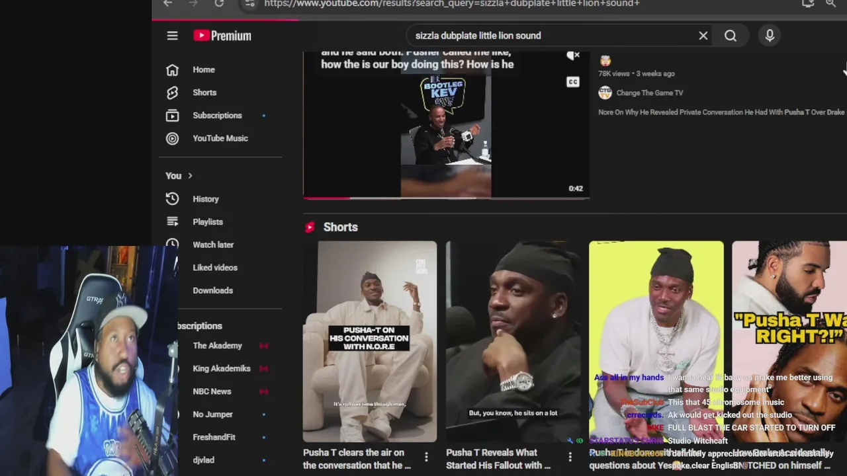
Task: Click the History clock icon
Action: tap(172, 199)
